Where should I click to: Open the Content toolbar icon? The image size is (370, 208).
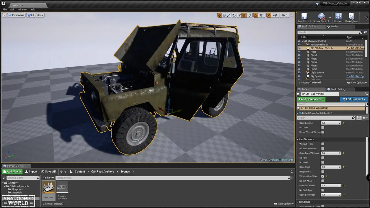click(x=338, y=17)
